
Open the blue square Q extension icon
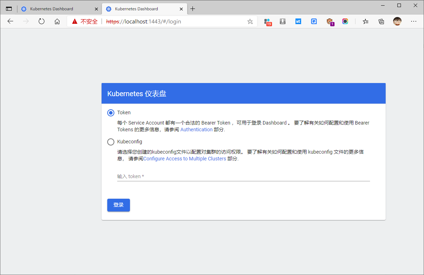click(x=314, y=21)
